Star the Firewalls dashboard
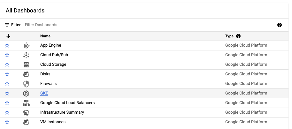292x129 pixels. point(7,84)
